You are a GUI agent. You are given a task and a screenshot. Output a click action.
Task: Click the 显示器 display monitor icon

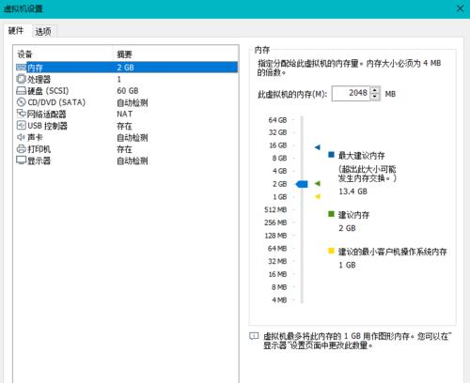(x=21, y=161)
